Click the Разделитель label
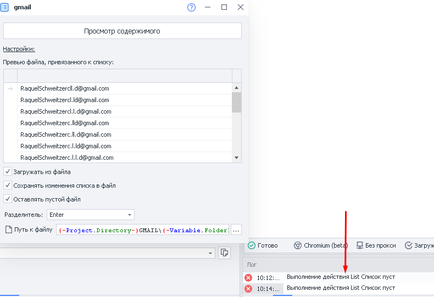This screenshot has height=297, width=434. (24, 215)
